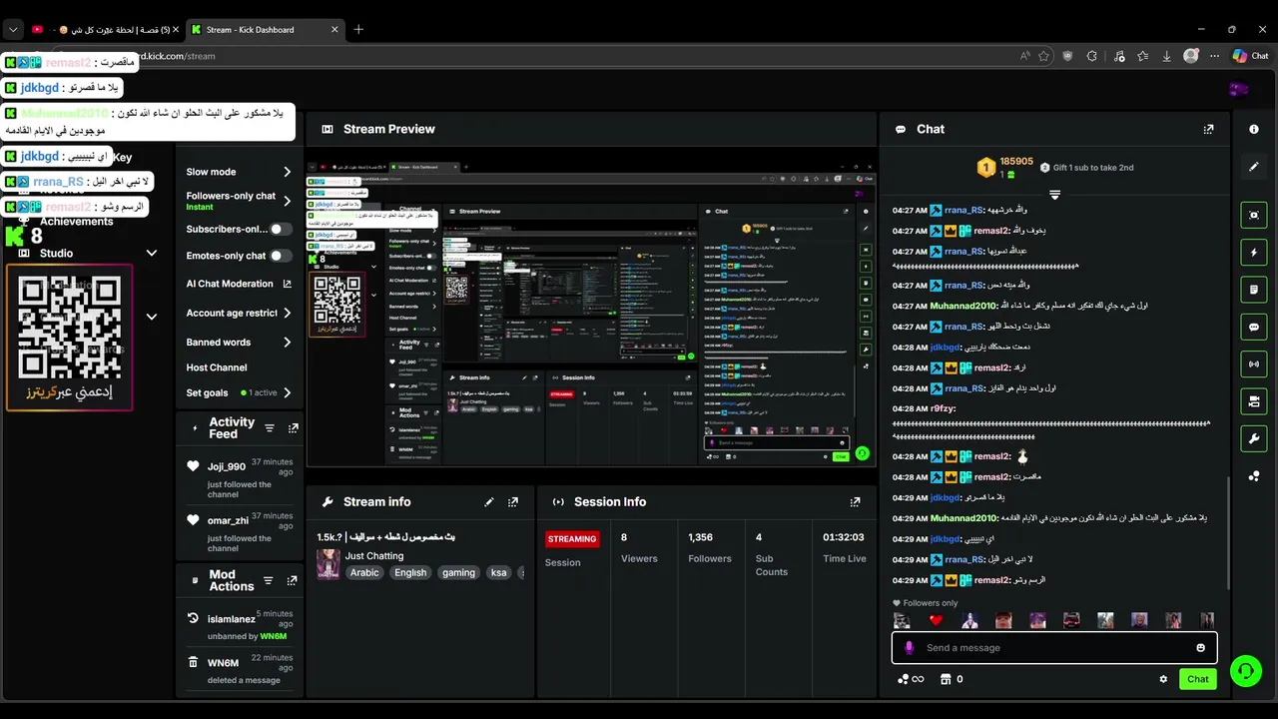
Task: Click the gaming stream tag
Action: [x=458, y=573]
